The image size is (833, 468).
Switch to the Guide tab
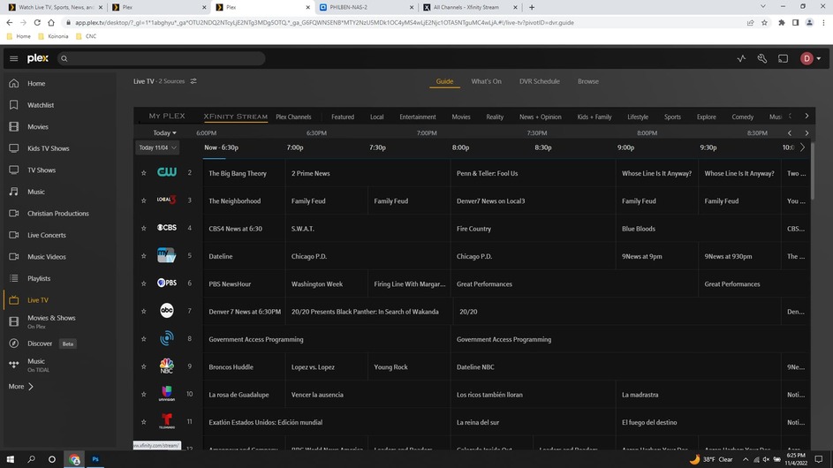pos(444,81)
